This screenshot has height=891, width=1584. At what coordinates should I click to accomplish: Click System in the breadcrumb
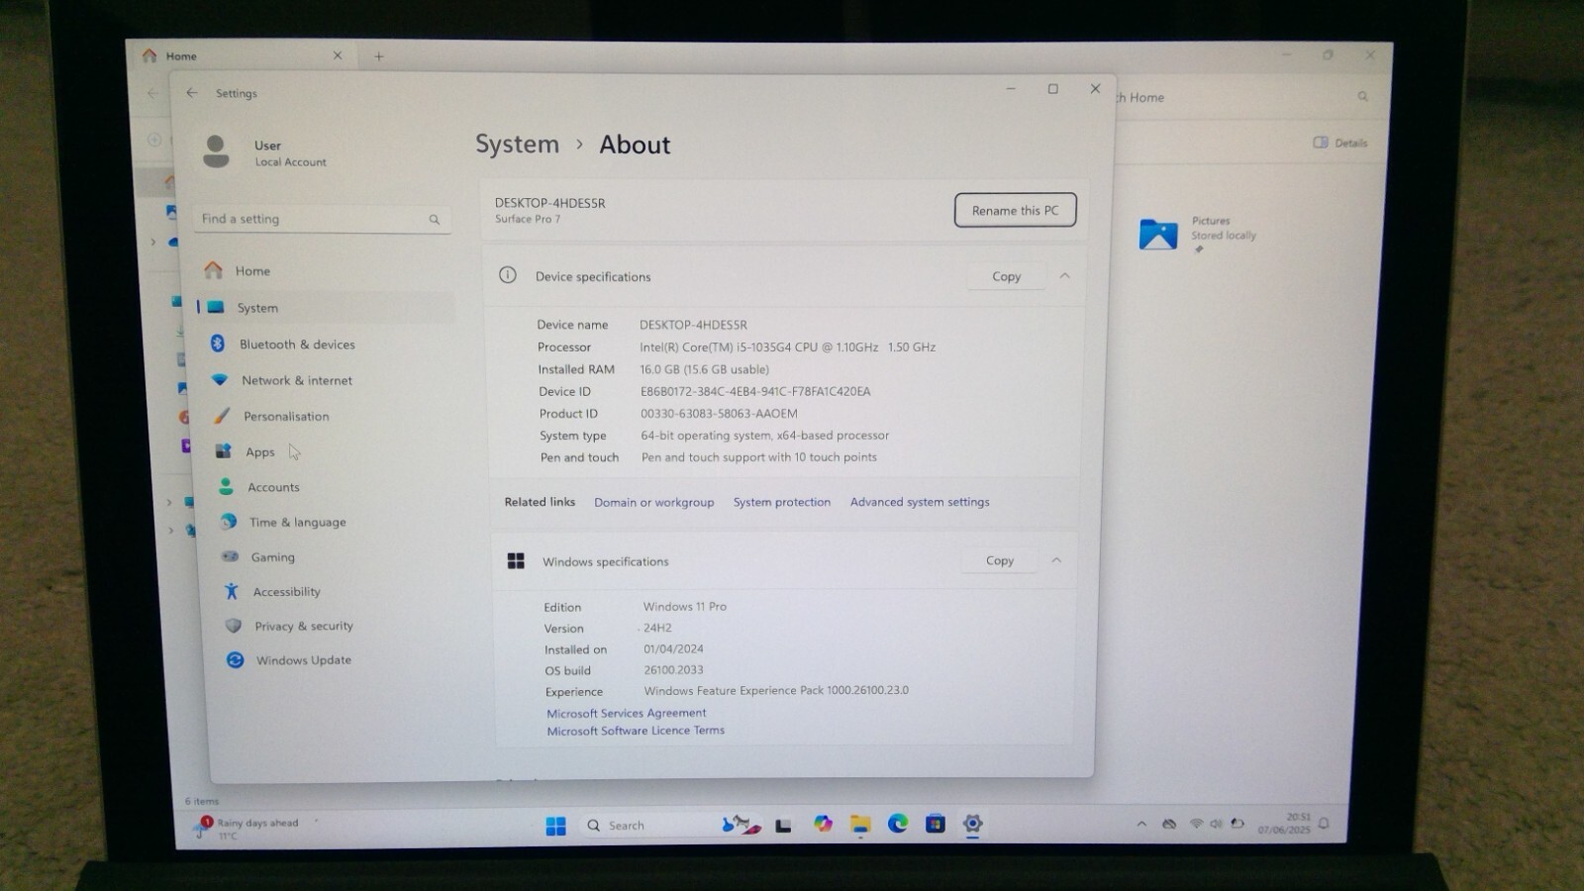pyautogui.click(x=517, y=145)
